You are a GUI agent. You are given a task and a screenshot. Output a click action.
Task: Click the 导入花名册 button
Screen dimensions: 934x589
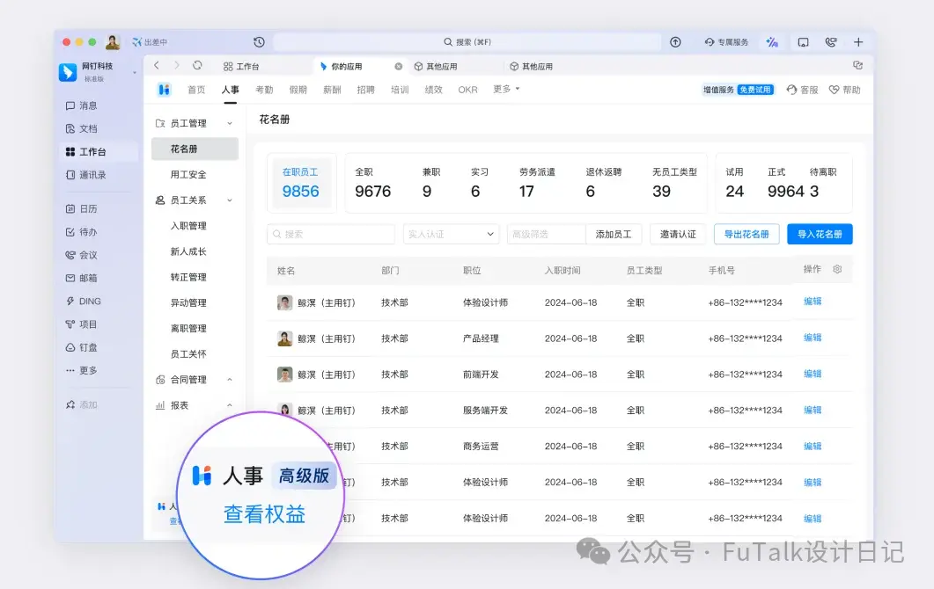tap(820, 235)
